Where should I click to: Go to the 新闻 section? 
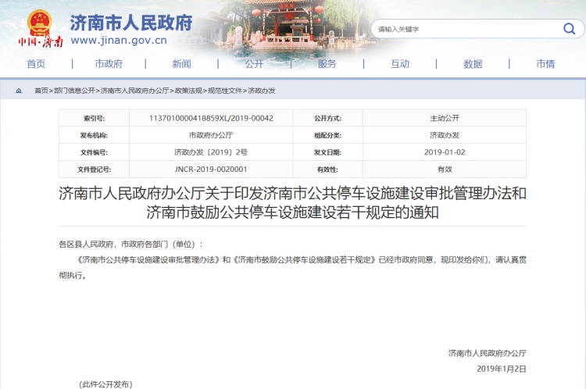click(181, 64)
